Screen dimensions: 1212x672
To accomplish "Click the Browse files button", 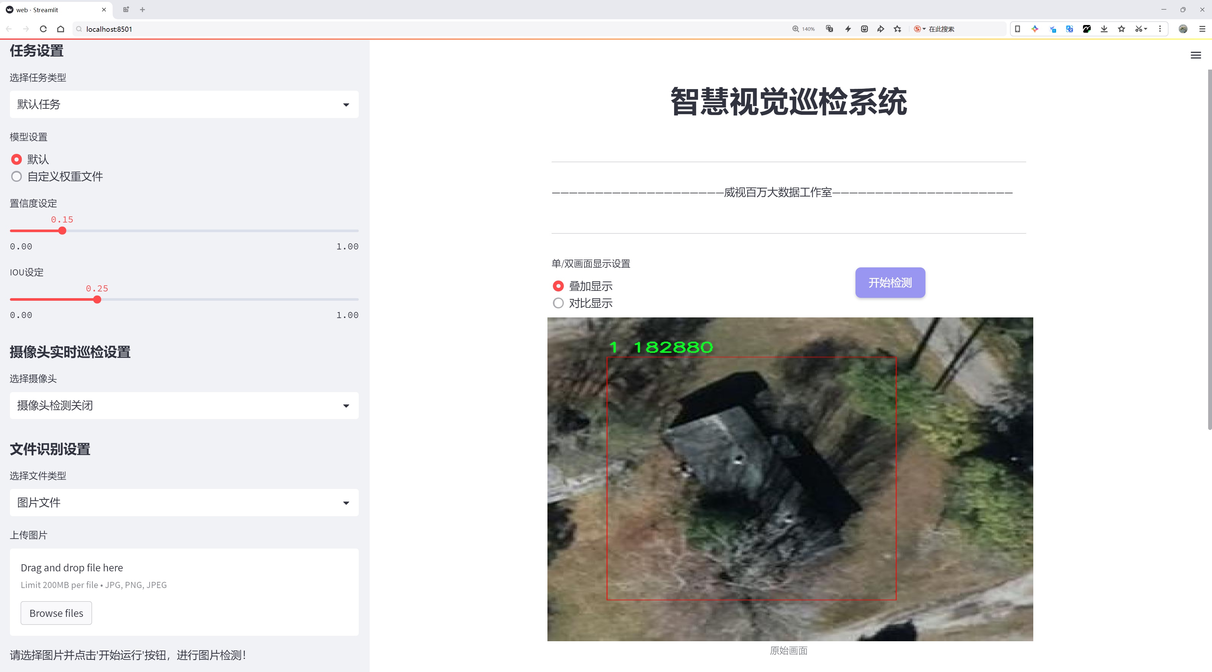I will [56, 613].
